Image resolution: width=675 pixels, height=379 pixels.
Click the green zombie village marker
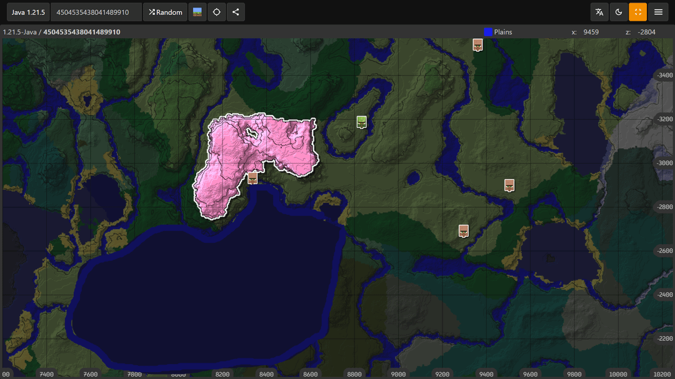click(361, 122)
